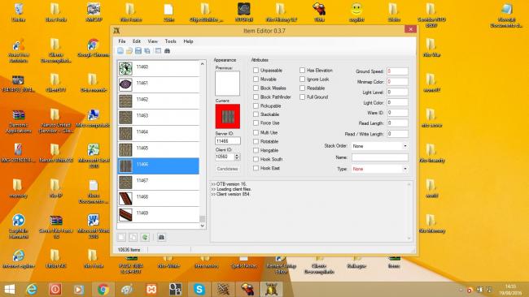The height and width of the screenshot is (297, 529).
Task: Click the item list scroll down arrow
Action: (202, 226)
